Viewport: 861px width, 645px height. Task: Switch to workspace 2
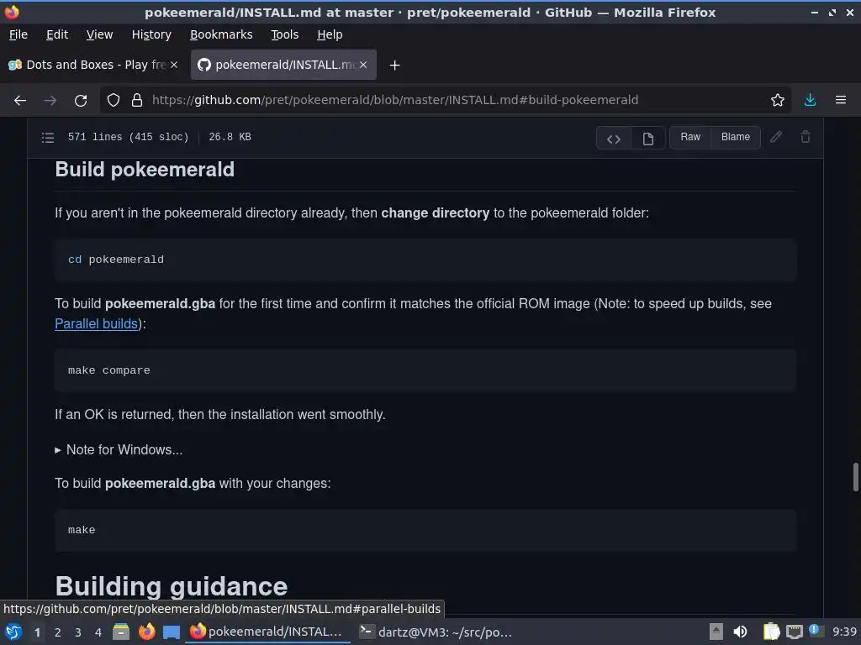[x=58, y=632]
